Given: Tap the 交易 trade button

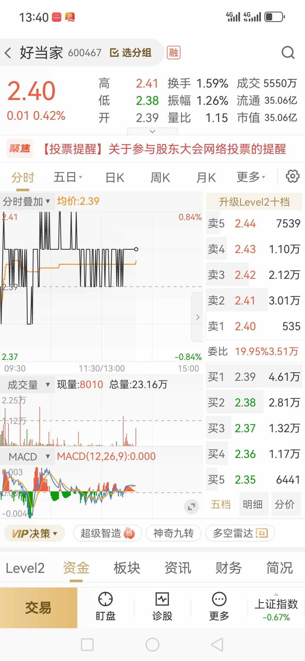Looking at the screenshot, I should pos(38,608).
